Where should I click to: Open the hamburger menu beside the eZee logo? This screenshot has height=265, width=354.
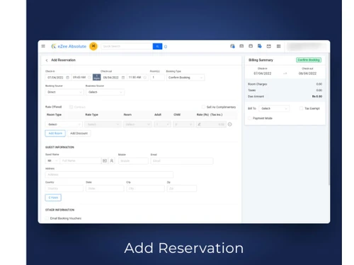coord(43,46)
